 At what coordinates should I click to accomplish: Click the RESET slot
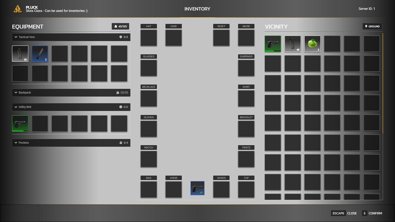click(221, 38)
